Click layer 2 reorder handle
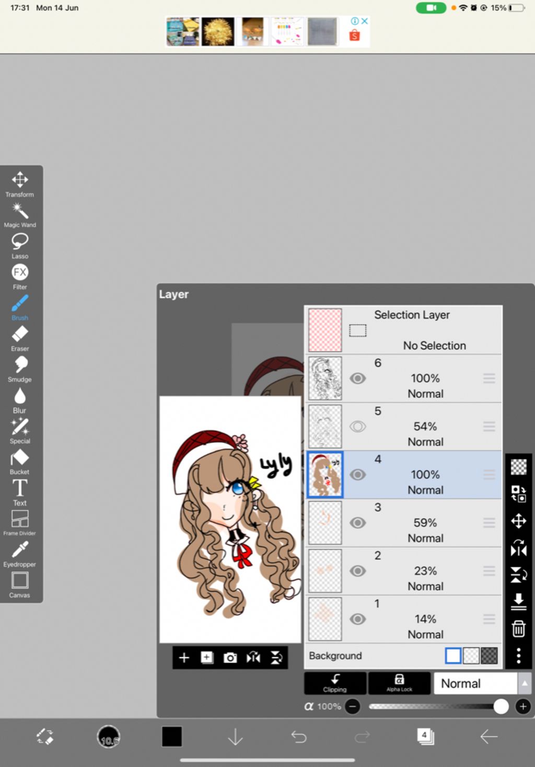 pos(489,571)
